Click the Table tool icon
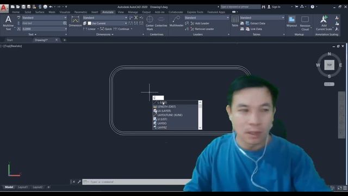 (235, 21)
